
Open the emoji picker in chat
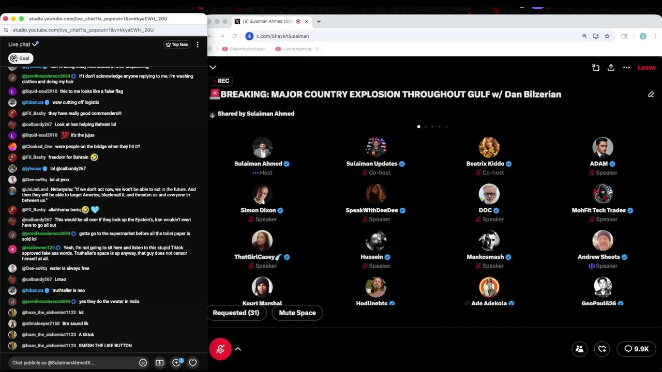click(x=143, y=363)
